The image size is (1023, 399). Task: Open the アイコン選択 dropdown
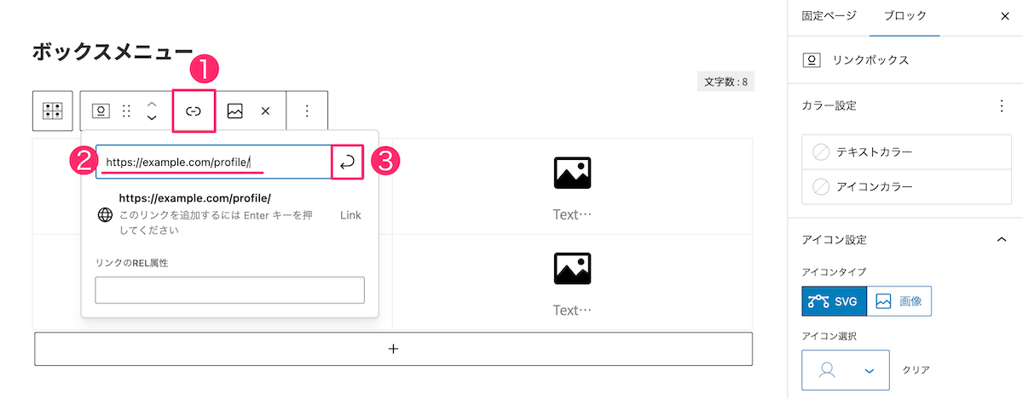click(845, 370)
